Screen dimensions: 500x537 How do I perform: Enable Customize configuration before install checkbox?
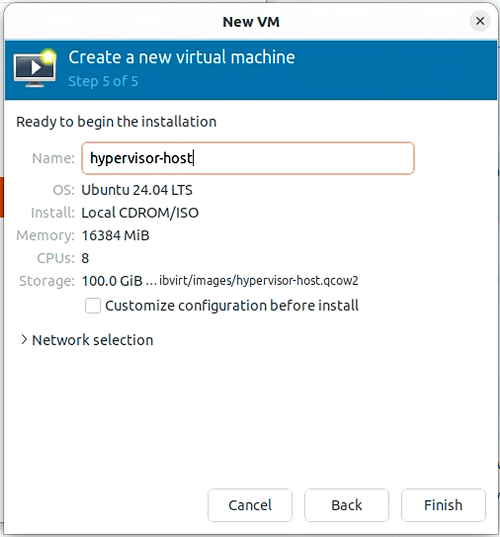(93, 306)
